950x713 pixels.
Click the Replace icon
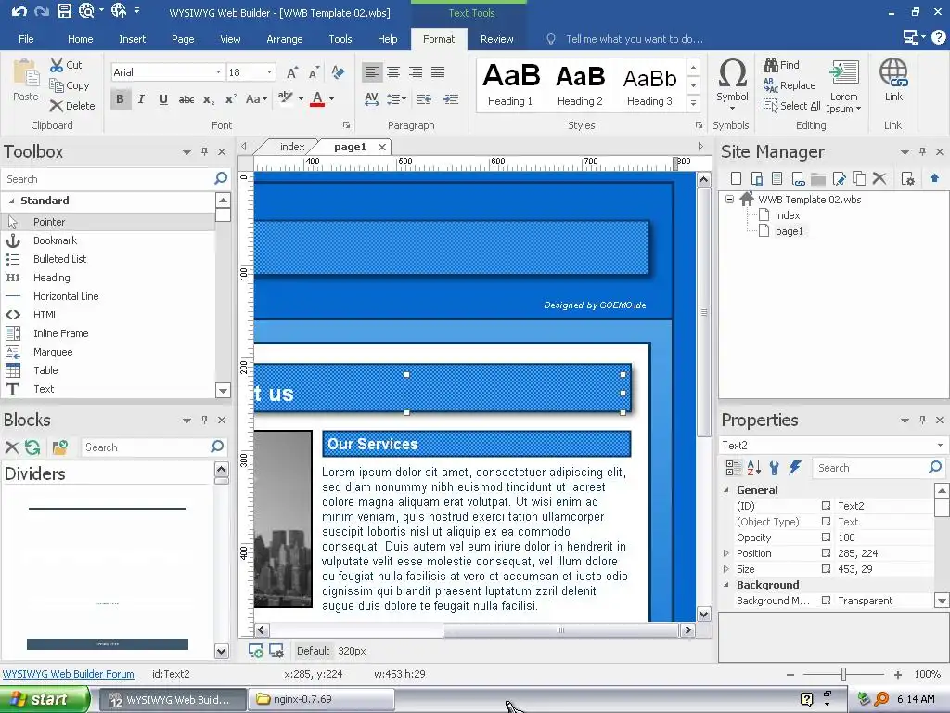tap(770, 84)
